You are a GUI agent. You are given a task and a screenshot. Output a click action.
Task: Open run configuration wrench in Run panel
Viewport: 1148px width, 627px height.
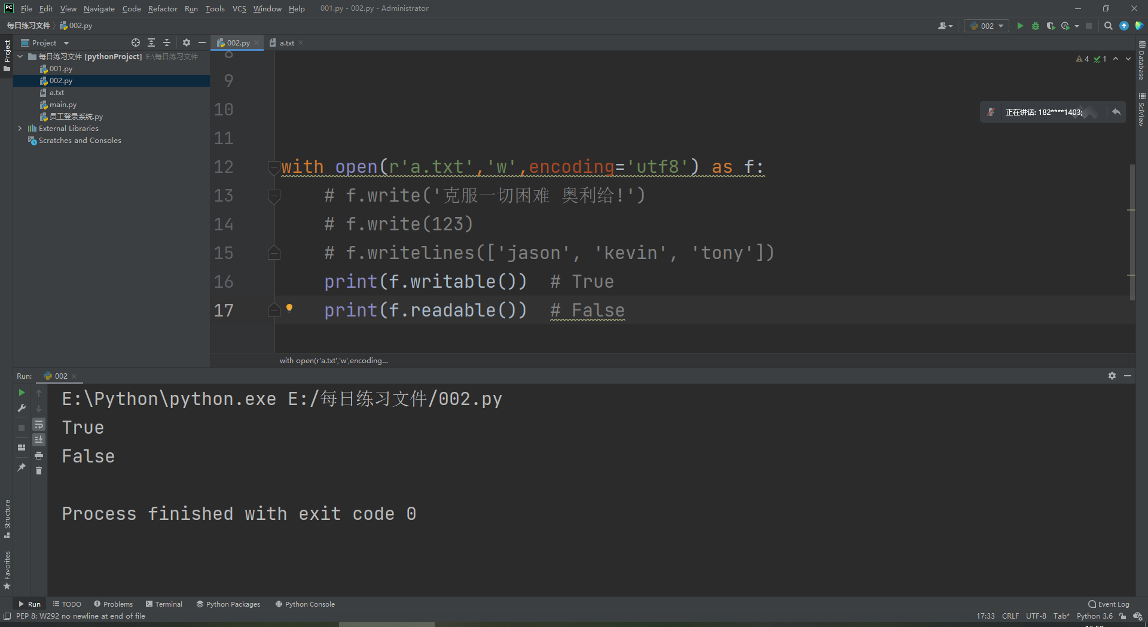pos(22,408)
